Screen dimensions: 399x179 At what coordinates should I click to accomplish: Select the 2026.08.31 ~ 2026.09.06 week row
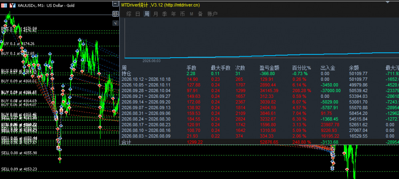tap(259, 113)
